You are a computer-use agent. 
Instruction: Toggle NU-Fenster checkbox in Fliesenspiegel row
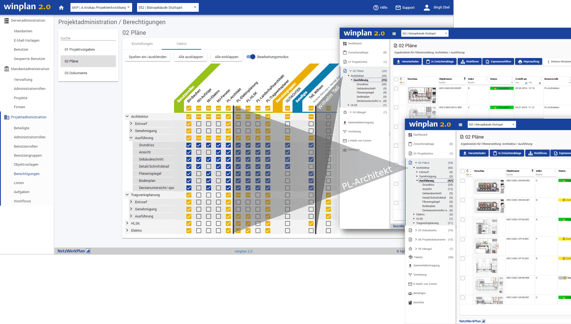(218, 174)
